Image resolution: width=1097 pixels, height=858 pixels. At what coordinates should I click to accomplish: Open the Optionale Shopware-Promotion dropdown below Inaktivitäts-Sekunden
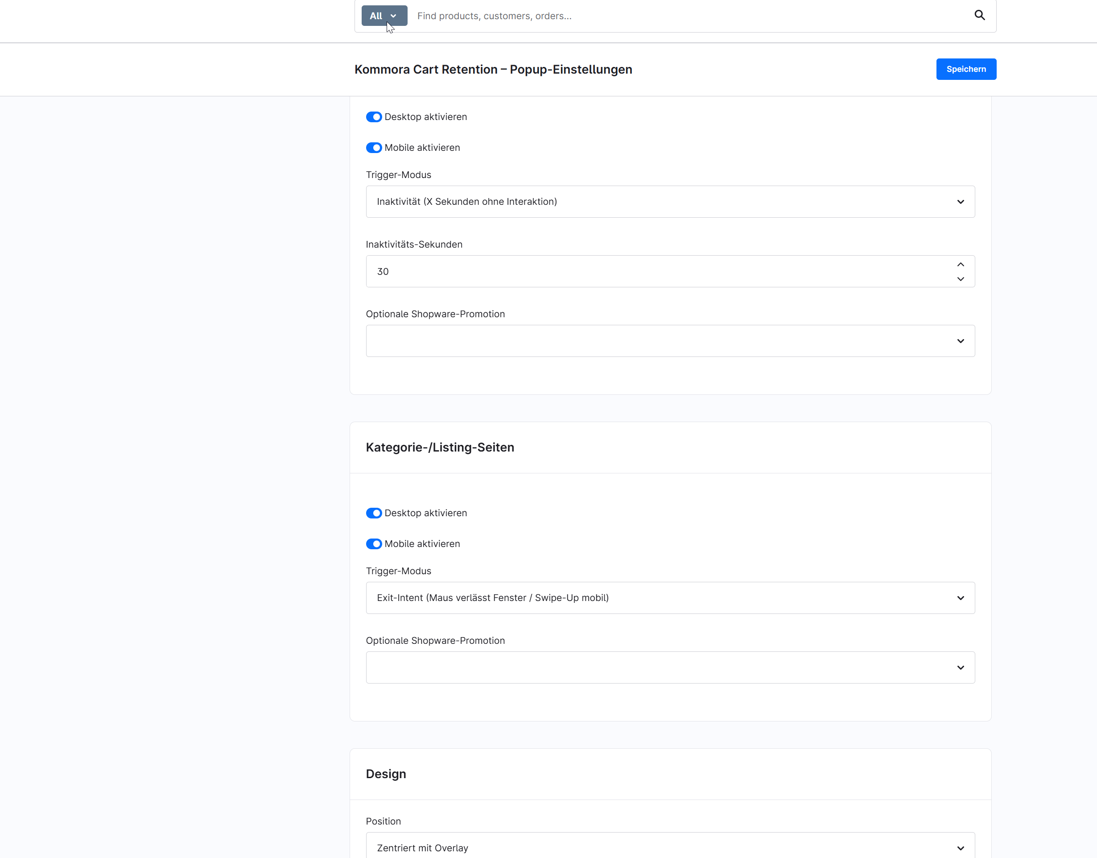click(671, 341)
